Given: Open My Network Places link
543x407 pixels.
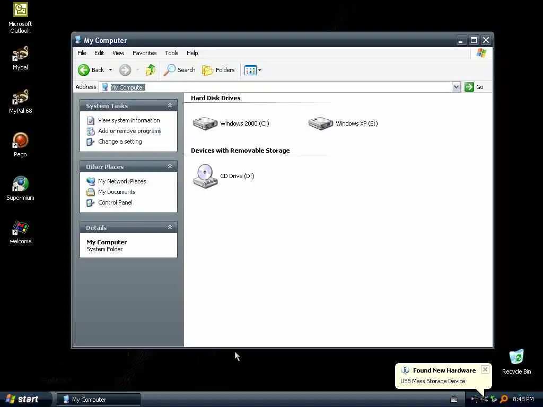Looking at the screenshot, I should tap(122, 181).
